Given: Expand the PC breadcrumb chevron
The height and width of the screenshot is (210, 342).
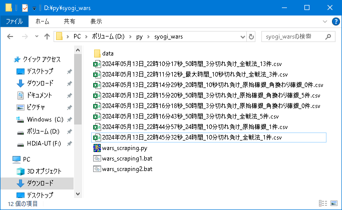Looking at the screenshot, I should [x=86, y=36].
